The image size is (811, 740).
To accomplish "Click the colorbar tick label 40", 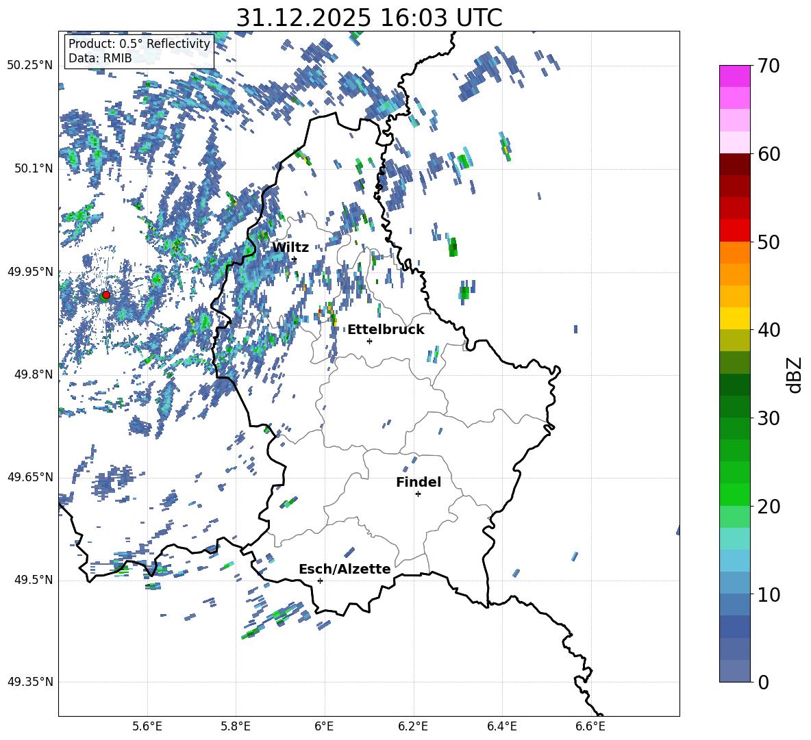I will coord(769,330).
